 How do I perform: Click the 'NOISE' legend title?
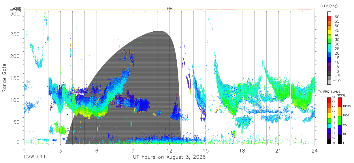coord(341,95)
